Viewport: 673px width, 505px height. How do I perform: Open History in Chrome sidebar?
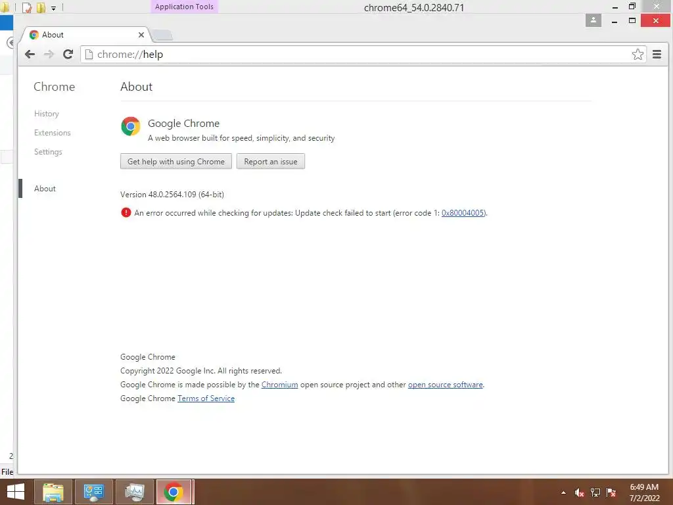tap(47, 114)
